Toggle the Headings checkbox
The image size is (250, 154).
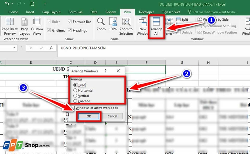click(69, 30)
